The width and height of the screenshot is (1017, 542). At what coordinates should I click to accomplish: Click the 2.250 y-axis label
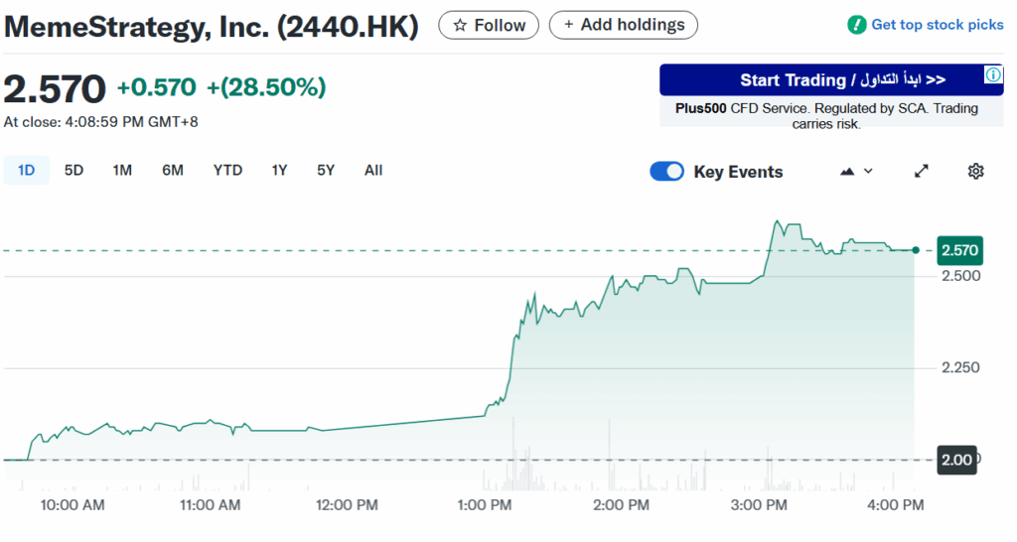(961, 367)
